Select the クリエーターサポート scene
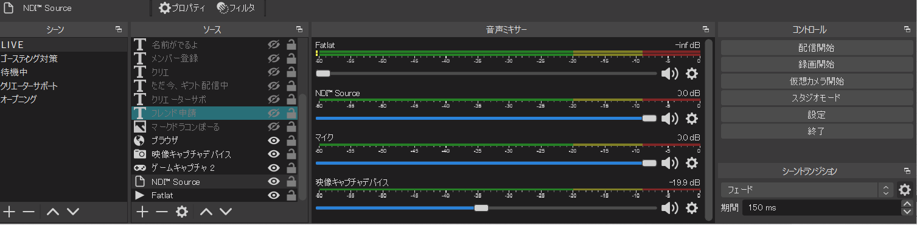Screen dimensions: 917x225 coord(64,86)
